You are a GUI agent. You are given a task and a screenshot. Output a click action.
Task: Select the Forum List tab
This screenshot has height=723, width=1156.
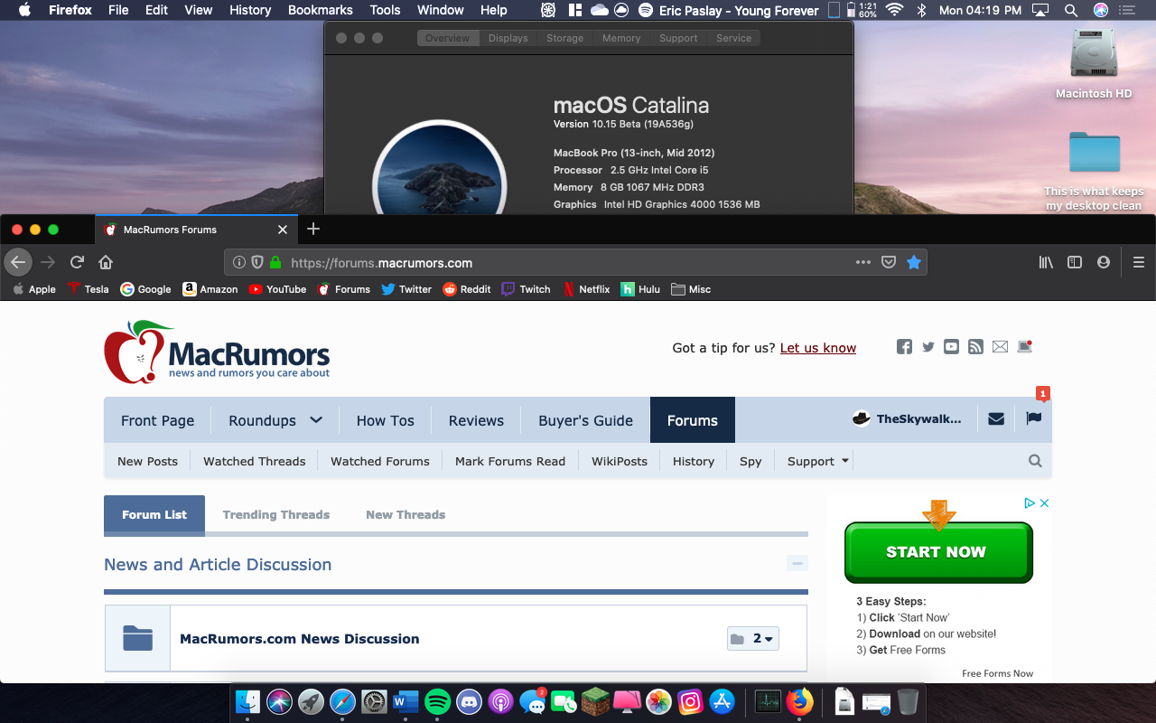[154, 514]
